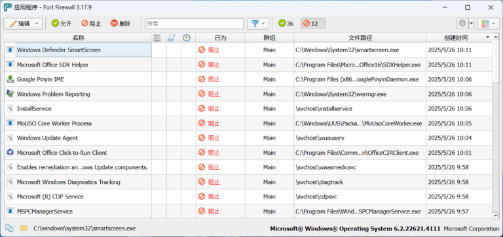503x237 pixels.
Task: Click the blocked icon in MSPCManagerService row
Action: tap(202, 212)
